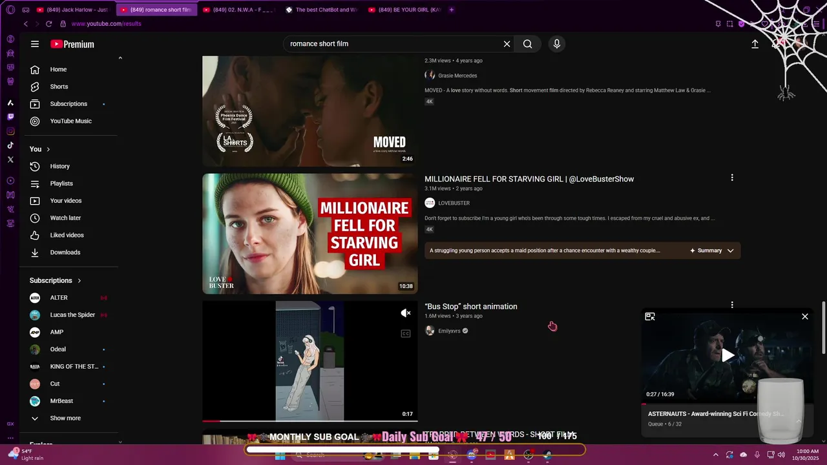Go to the YouTube Premium home logo
827x465 pixels.
coord(72,44)
